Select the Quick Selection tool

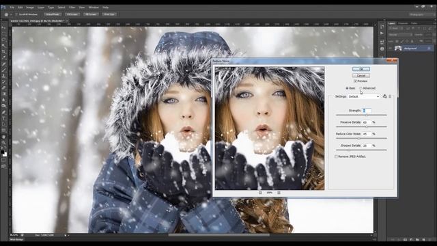3,46
